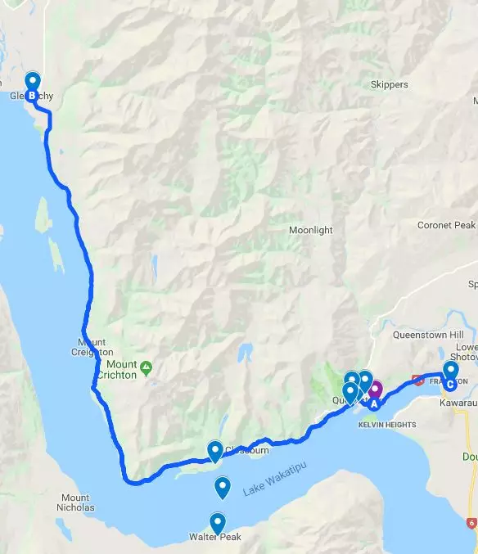Viewport: 478px width, 554px height.
Task: Select the purple map pin near Queenstown
Action: pos(375,390)
